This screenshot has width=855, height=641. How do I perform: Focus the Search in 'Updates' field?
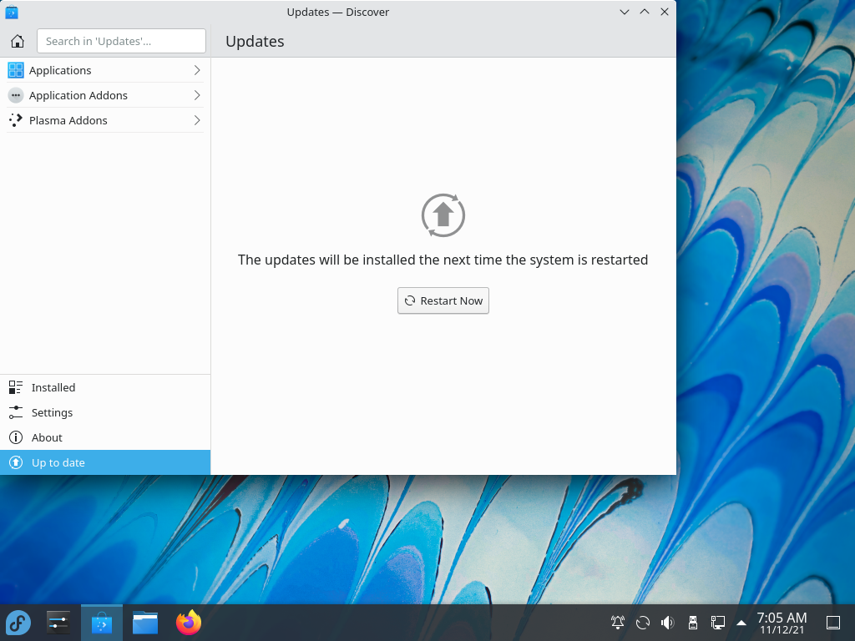click(121, 41)
